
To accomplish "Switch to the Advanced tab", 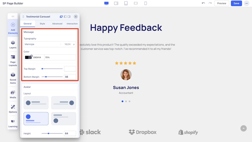I will pyautogui.click(x=57, y=24).
